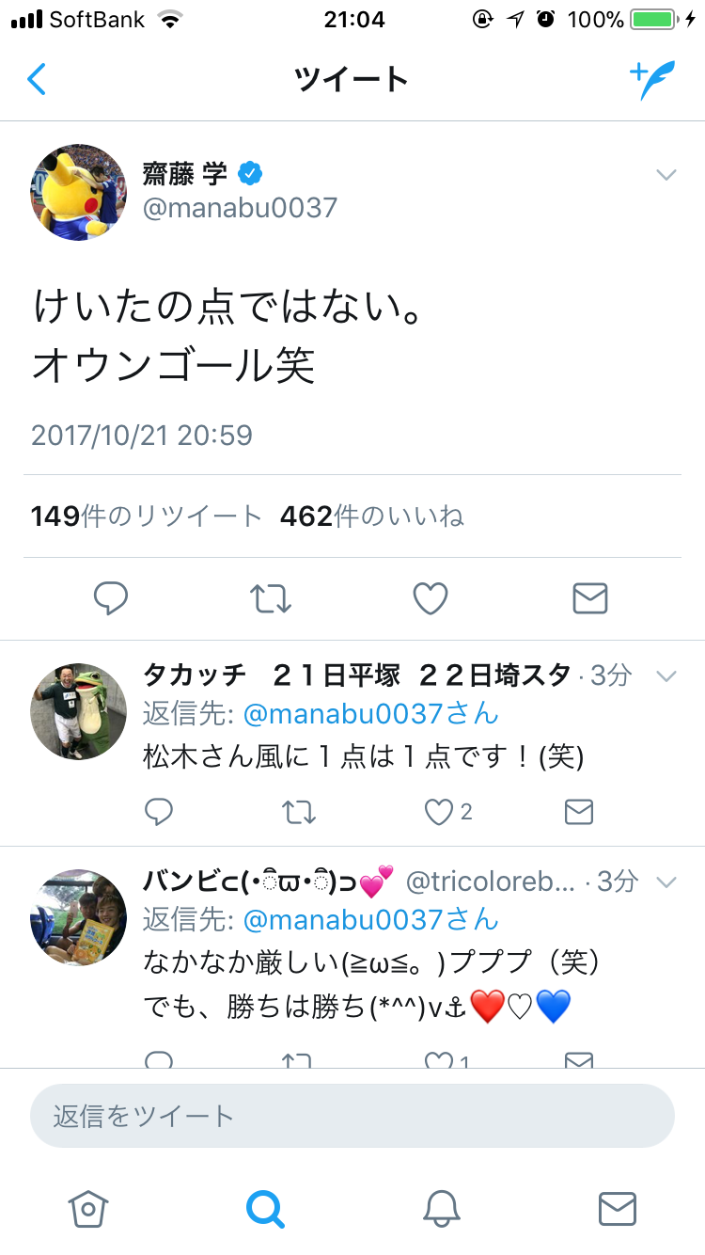
Task: Share main tweet via direct message icon
Action: 590,598
